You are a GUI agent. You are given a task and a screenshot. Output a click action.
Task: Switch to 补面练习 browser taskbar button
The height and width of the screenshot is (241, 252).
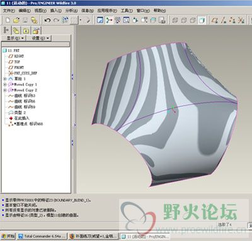pyautogui.click(x=94, y=237)
